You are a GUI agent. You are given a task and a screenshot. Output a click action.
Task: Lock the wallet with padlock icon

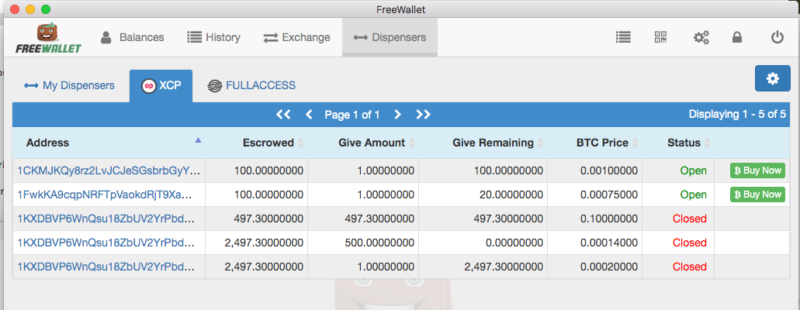click(x=736, y=37)
